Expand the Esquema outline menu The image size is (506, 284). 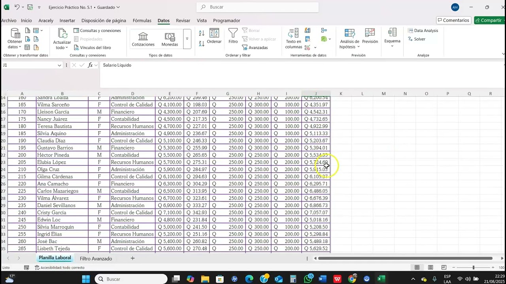pos(392,38)
